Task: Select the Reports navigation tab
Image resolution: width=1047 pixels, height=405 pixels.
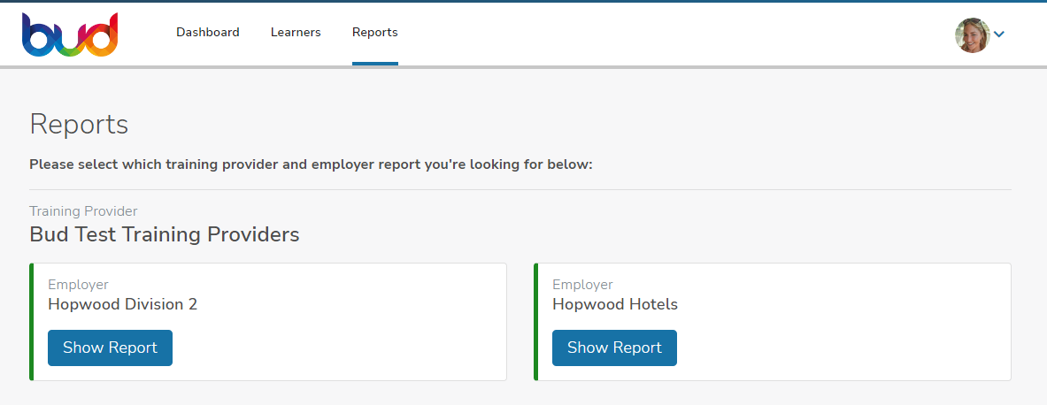Action: tap(374, 32)
